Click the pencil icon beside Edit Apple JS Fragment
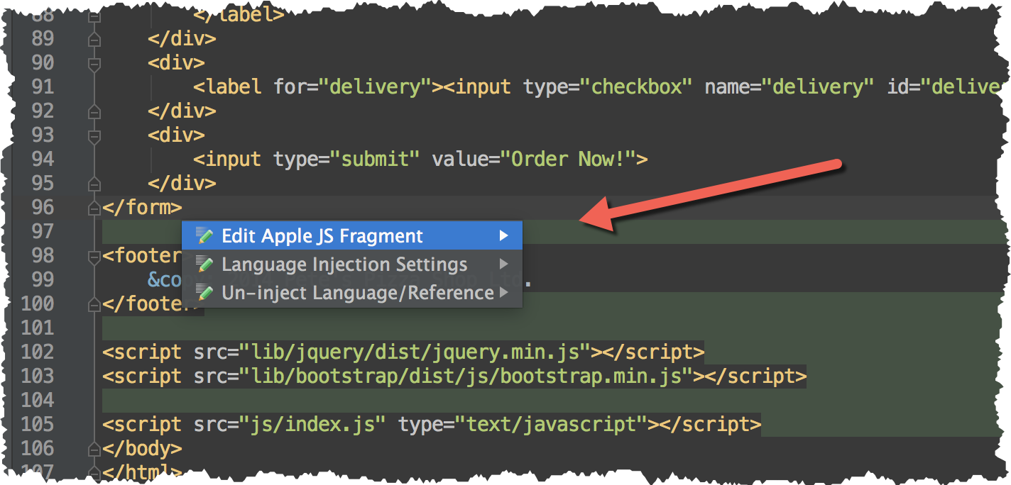This screenshot has width=1011, height=485. 204,235
